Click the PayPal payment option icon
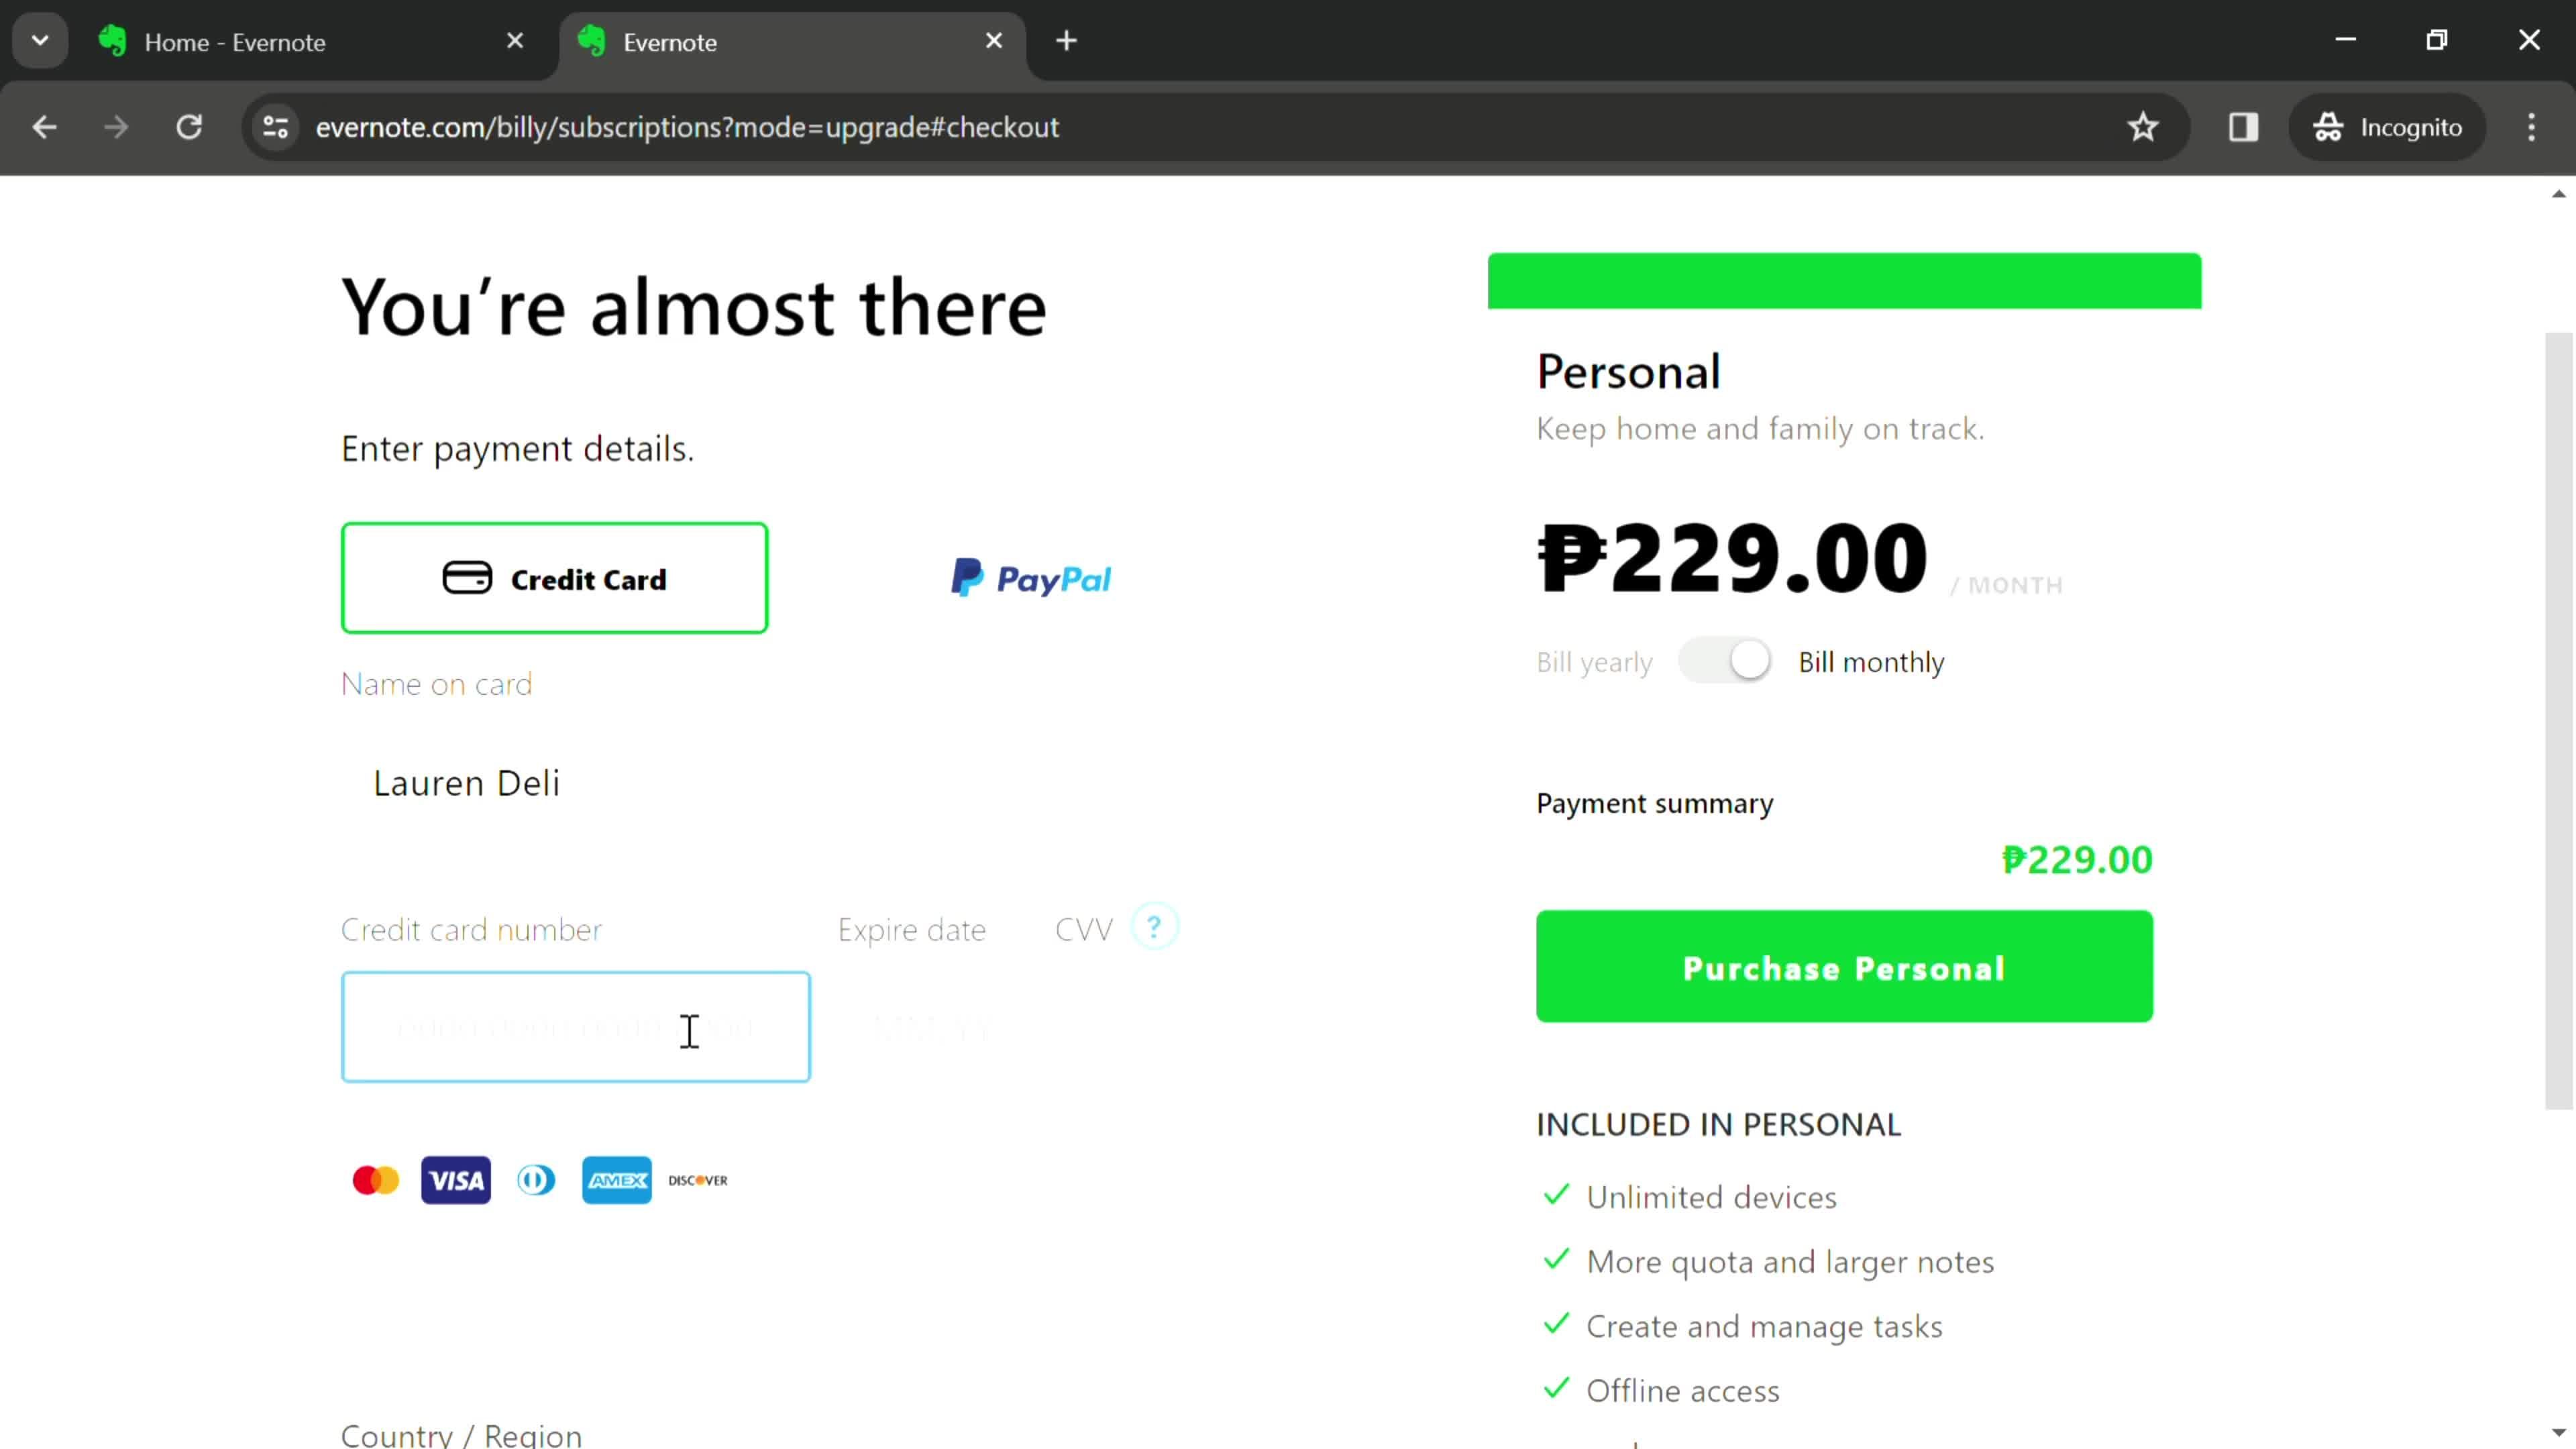2576x1449 pixels. tap(1032, 578)
